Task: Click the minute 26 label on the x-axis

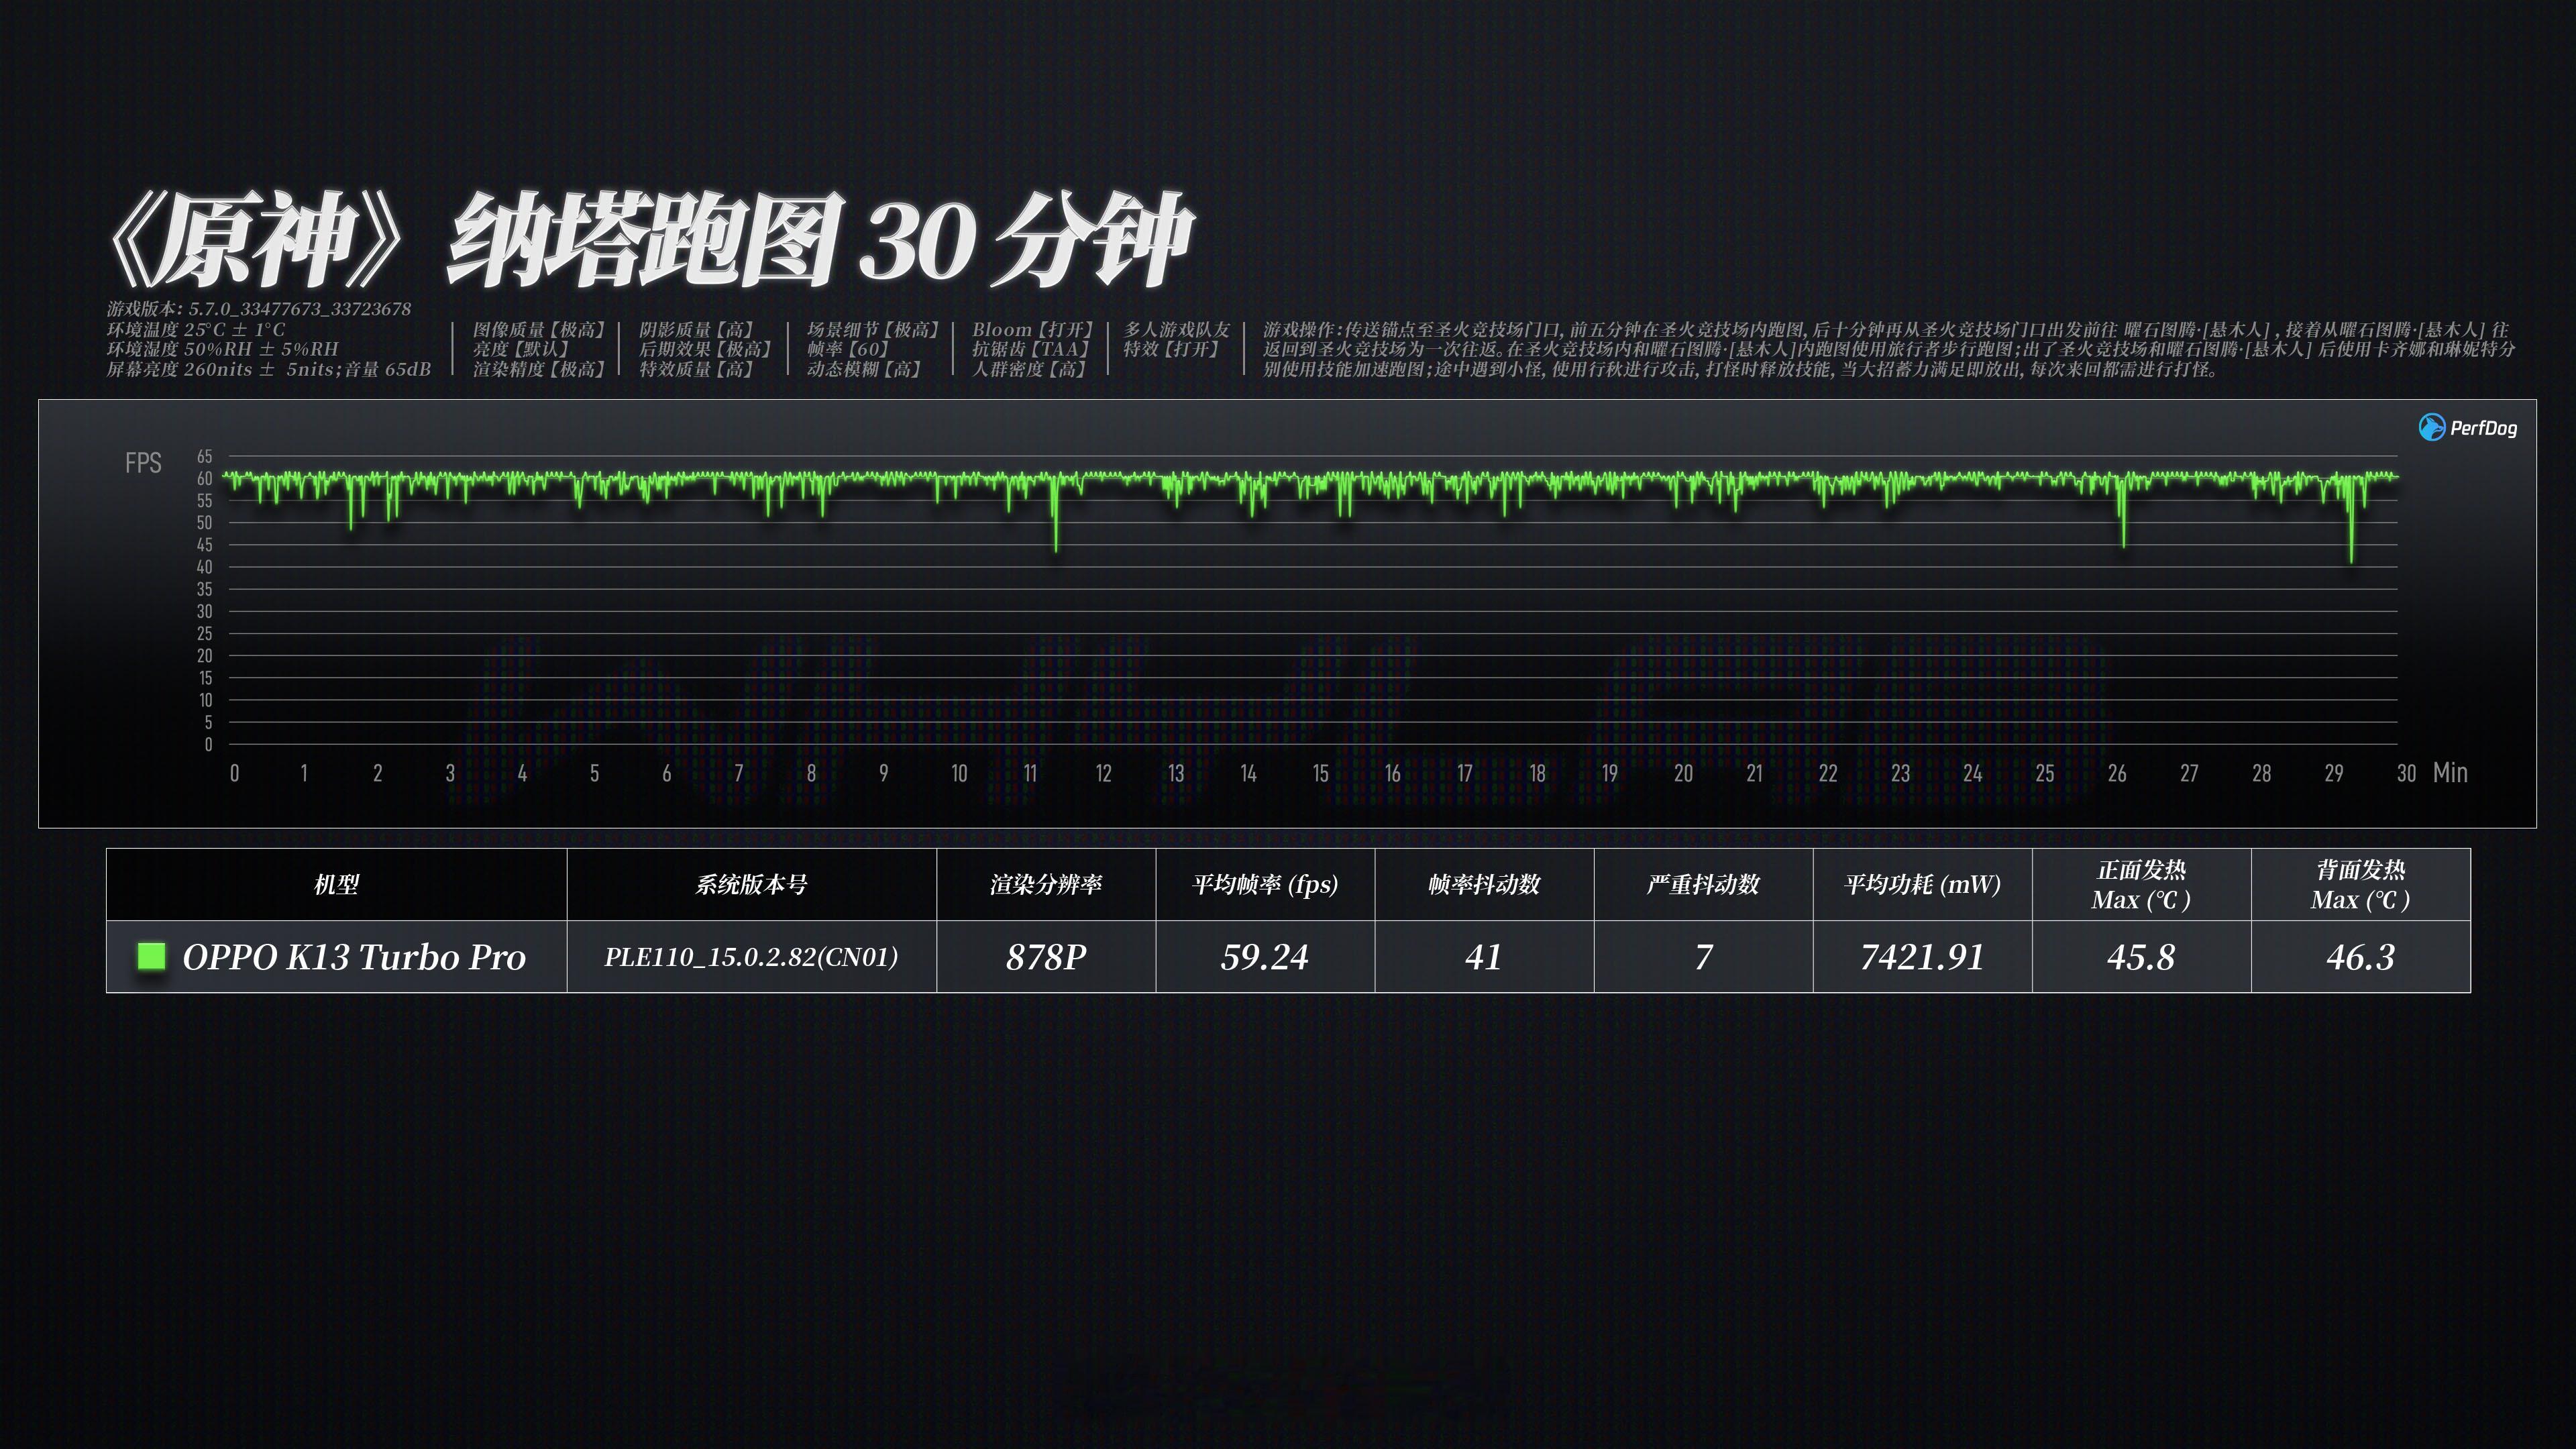Action: (x=2117, y=773)
